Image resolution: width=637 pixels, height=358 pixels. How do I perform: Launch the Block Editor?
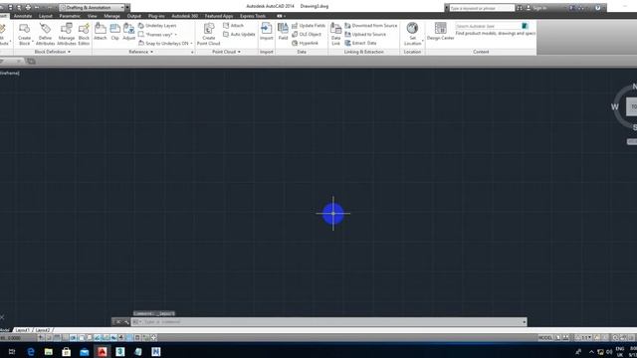point(84,34)
